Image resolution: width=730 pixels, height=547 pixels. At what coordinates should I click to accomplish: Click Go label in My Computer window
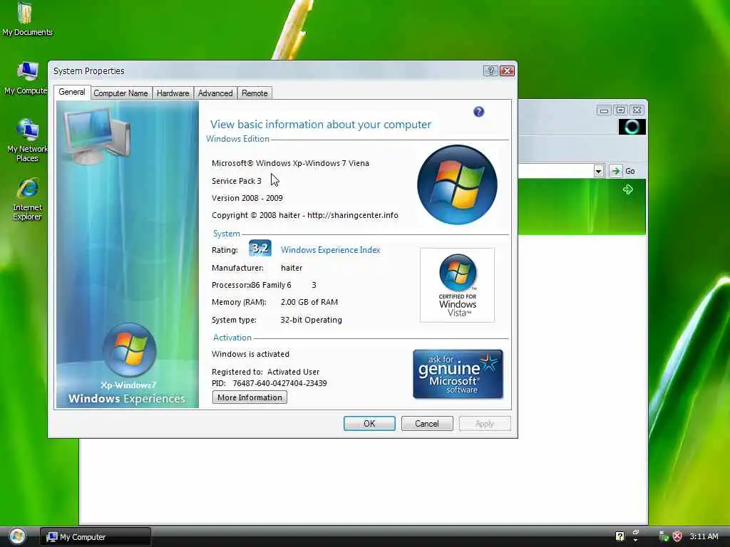pyautogui.click(x=630, y=171)
